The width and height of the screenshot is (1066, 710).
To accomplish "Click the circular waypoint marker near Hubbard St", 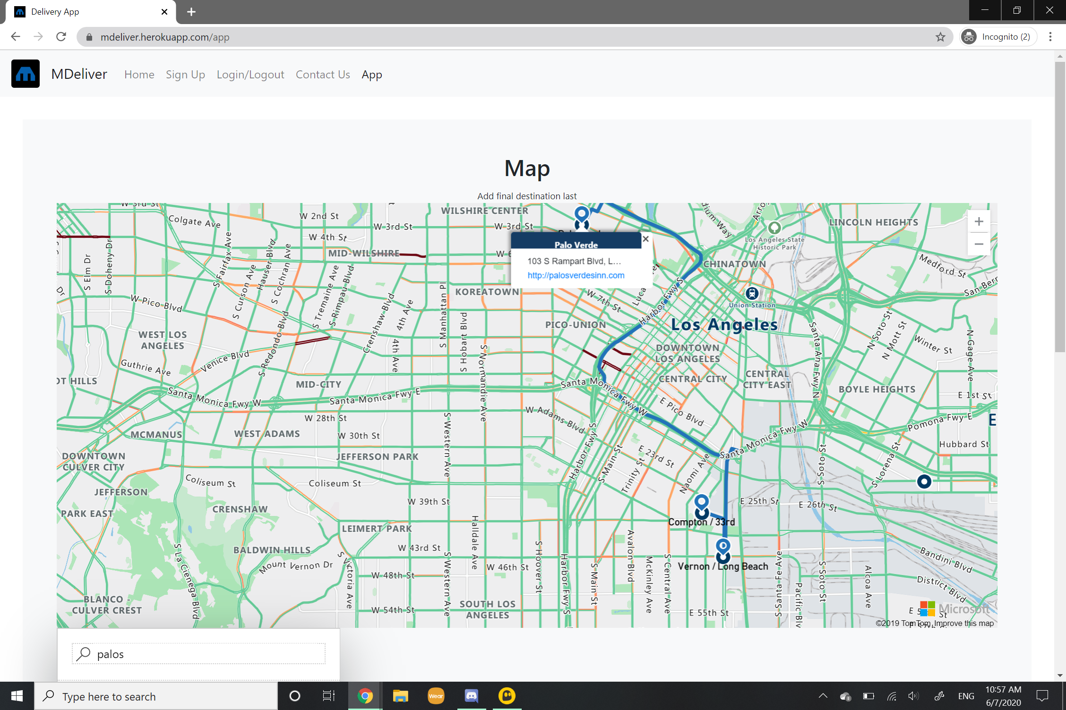I will click(924, 482).
